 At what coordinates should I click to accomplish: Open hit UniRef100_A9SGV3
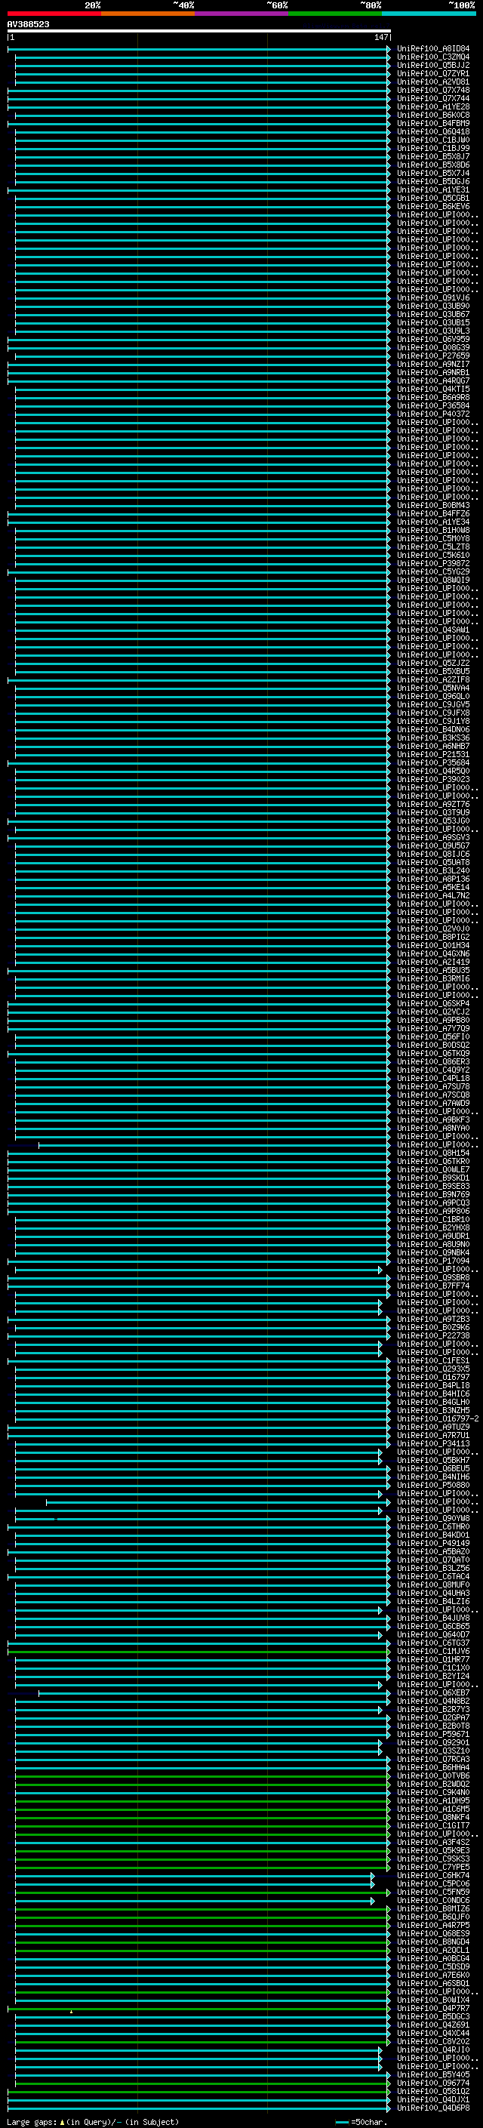(433, 838)
